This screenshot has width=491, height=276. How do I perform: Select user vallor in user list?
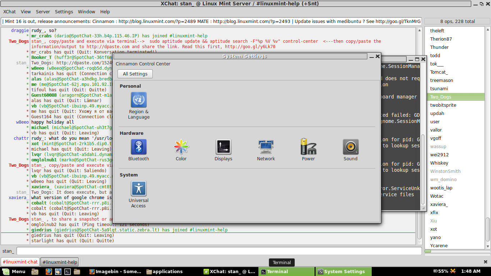(x=436, y=130)
